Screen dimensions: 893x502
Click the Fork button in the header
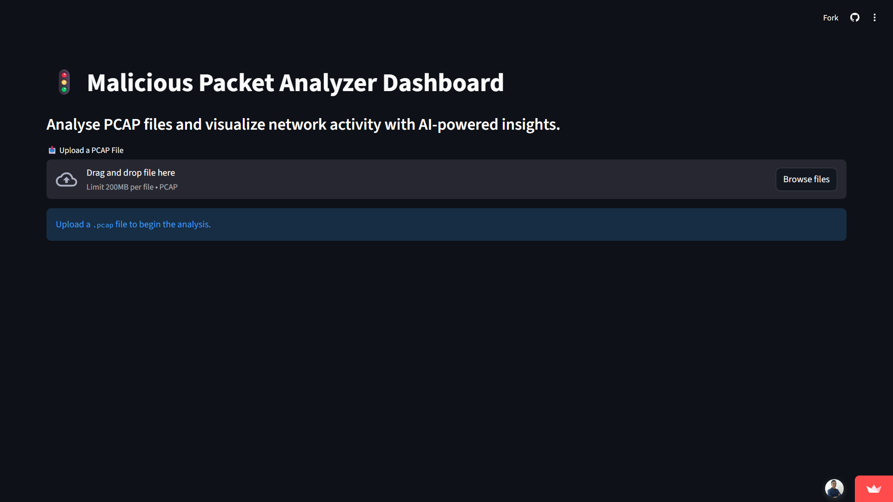(x=830, y=18)
